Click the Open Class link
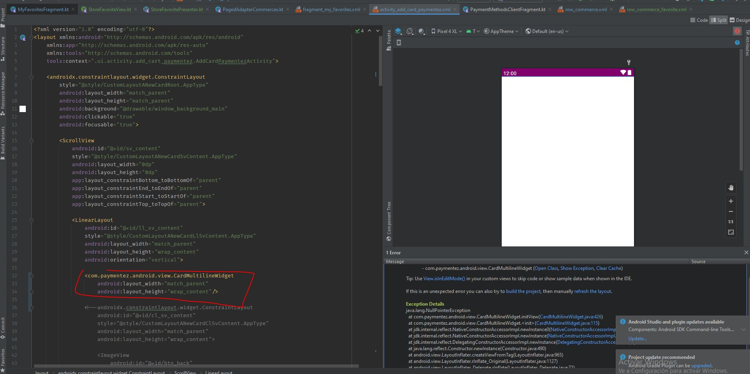This screenshot has width=750, height=374. pos(546,268)
